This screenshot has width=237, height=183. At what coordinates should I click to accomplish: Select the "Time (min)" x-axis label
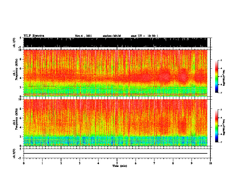click(120, 166)
